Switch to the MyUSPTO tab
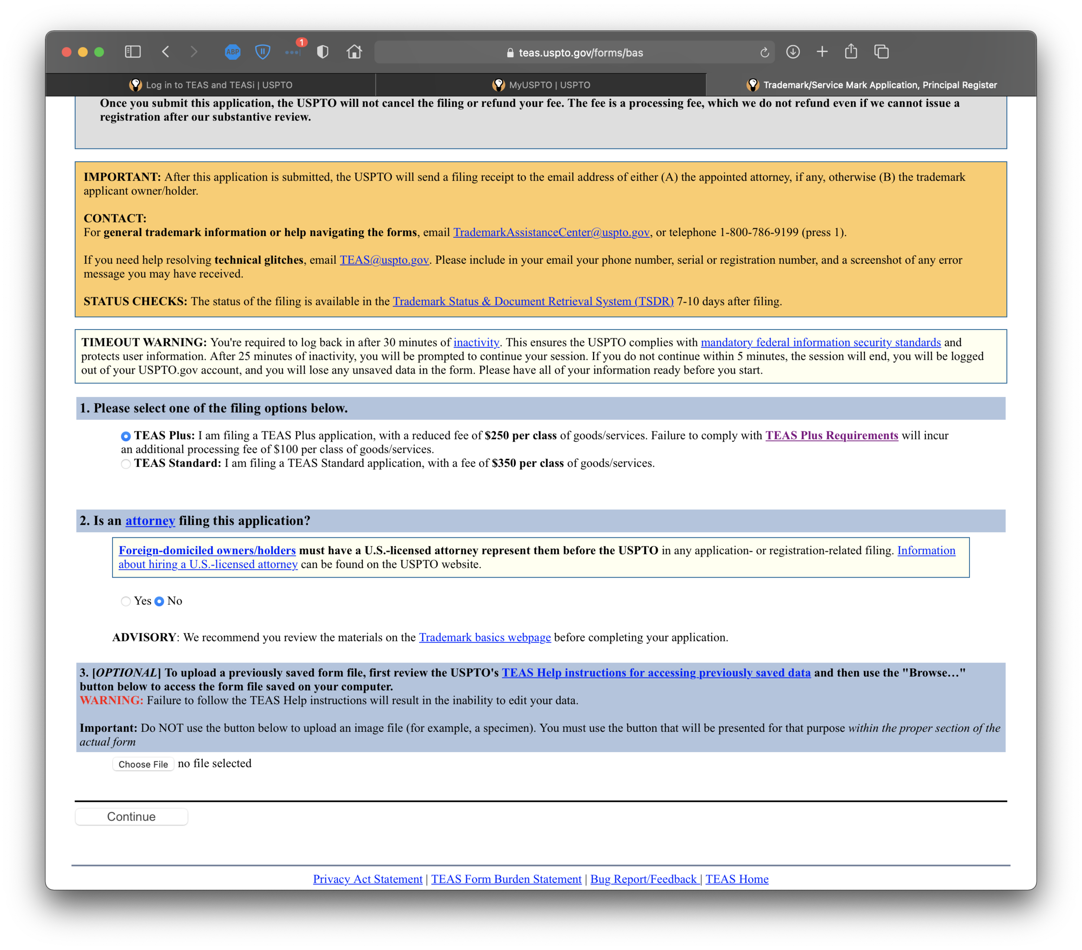Viewport: 1082px width, 950px height. point(541,85)
